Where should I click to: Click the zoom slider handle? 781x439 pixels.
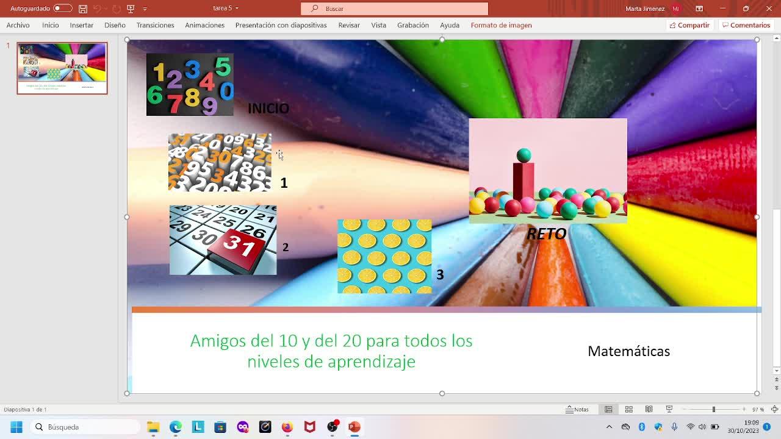[713, 410]
